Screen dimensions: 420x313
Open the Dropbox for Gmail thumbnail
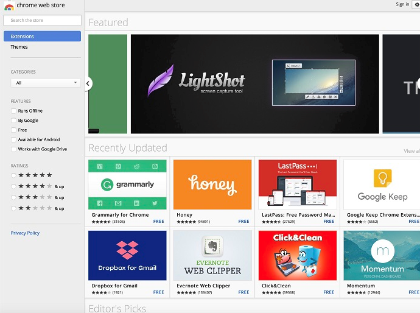[127, 255]
